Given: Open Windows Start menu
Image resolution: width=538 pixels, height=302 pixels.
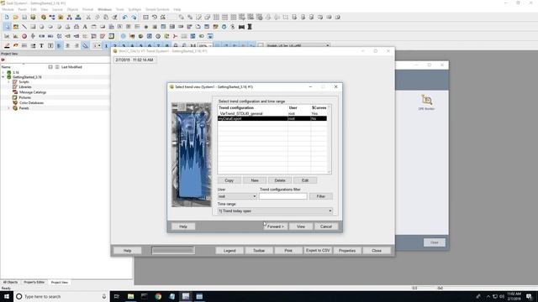Looking at the screenshot, I should pyautogui.click(x=6, y=296).
